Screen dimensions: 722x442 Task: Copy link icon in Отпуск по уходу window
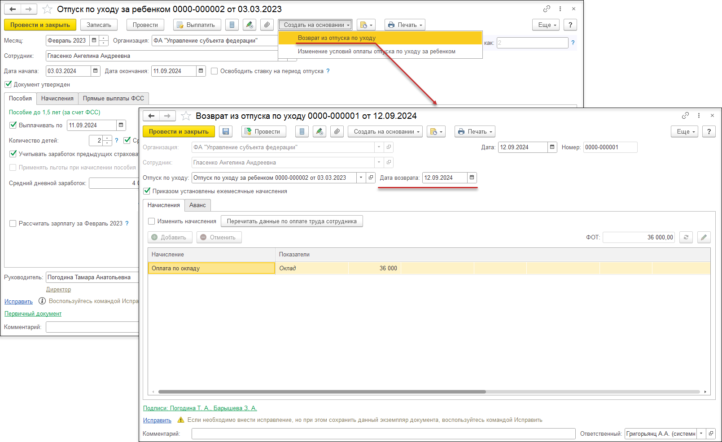[547, 9]
